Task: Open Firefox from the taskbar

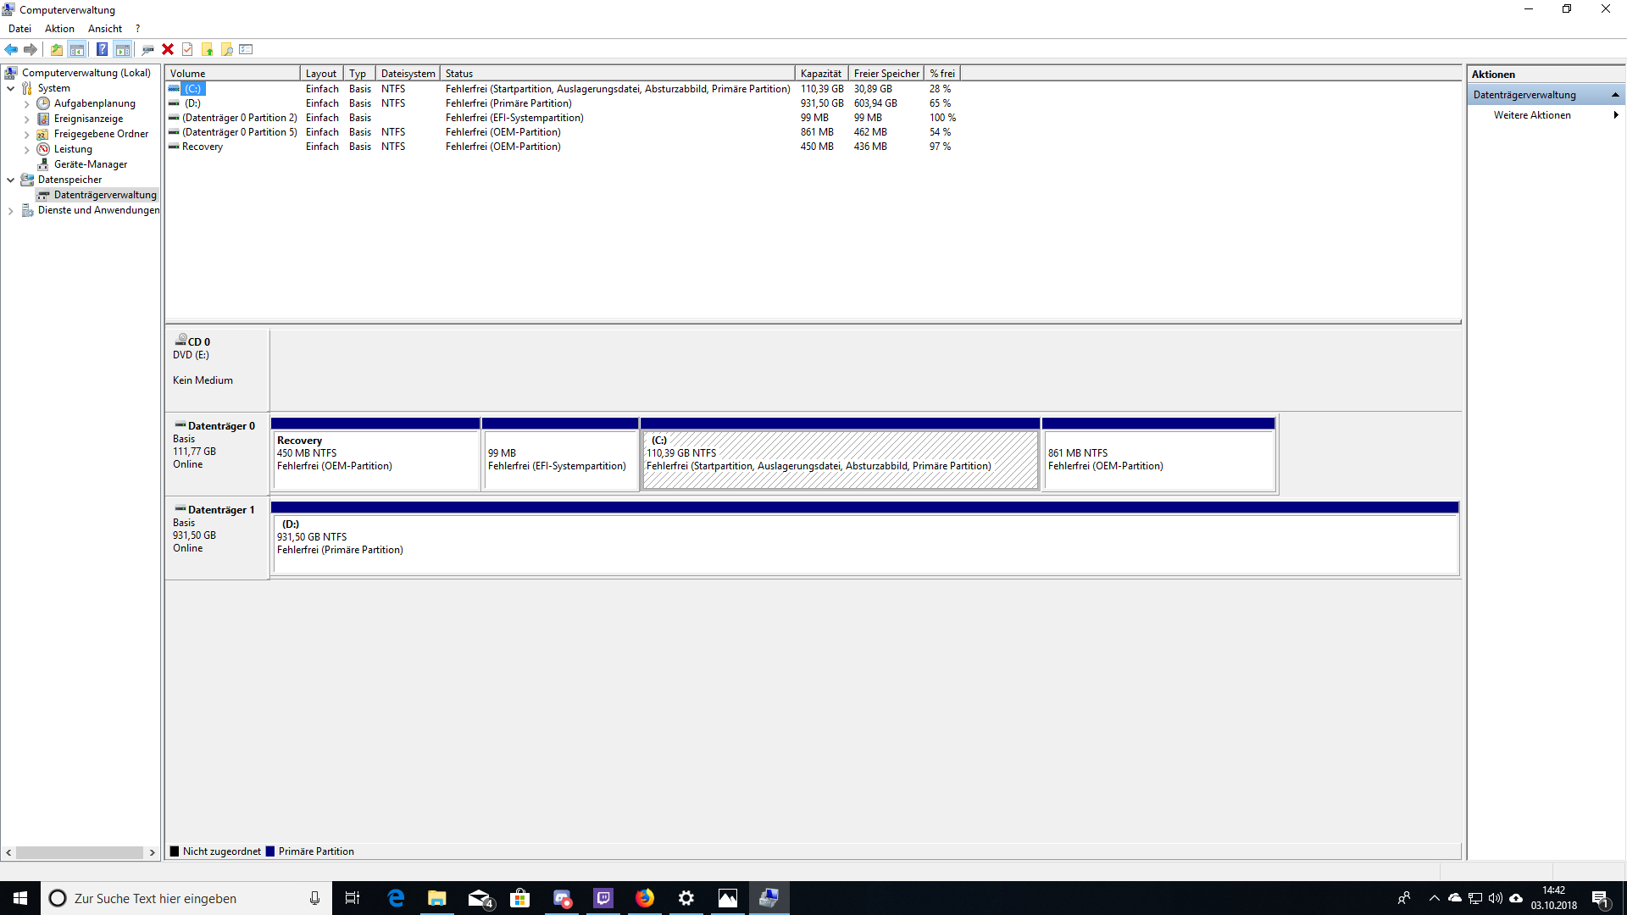Action: [x=645, y=898]
